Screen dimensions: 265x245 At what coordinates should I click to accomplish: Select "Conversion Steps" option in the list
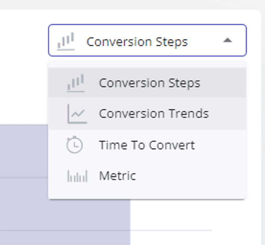tap(149, 83)
